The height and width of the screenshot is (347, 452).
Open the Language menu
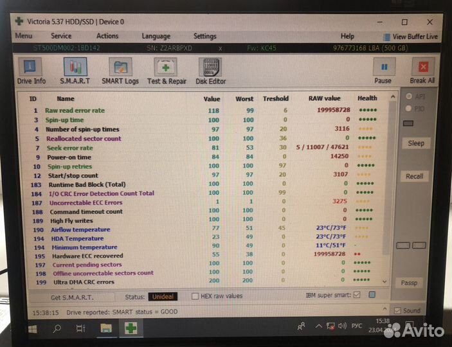pyautogui.click(x=156, y=37)
